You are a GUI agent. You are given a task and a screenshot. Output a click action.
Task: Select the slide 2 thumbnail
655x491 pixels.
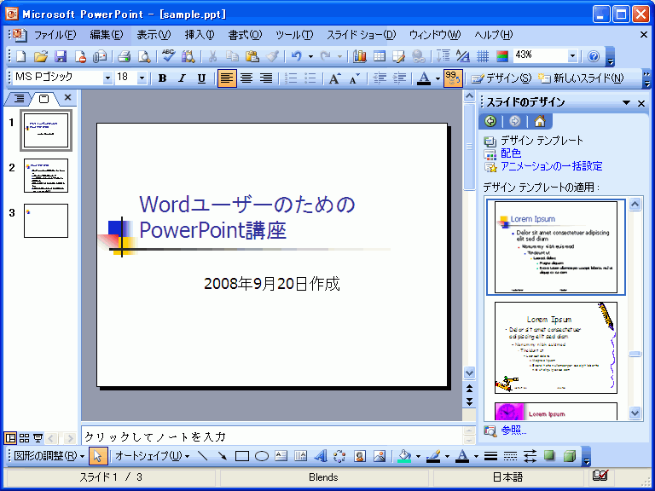click(46, 176)
